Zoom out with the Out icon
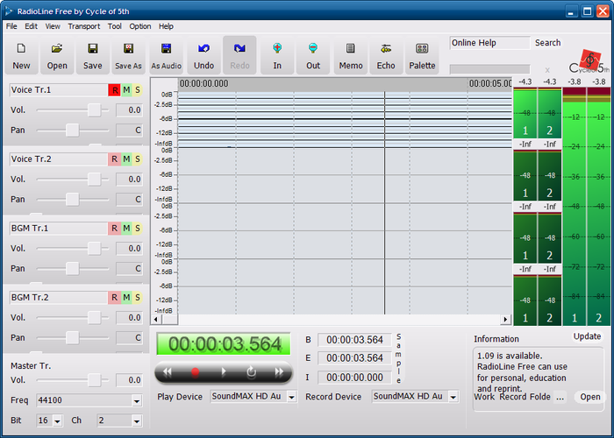Viewport: 614px width, 438px height. (x=313, y=56)
